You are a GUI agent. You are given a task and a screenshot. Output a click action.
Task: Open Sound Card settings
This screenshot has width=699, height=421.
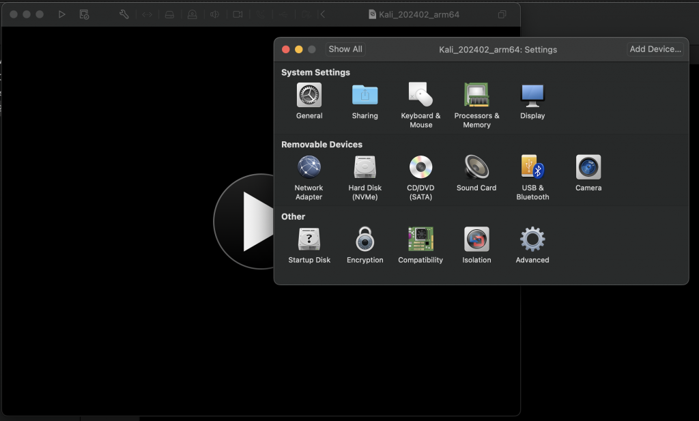tap(476, 173)
